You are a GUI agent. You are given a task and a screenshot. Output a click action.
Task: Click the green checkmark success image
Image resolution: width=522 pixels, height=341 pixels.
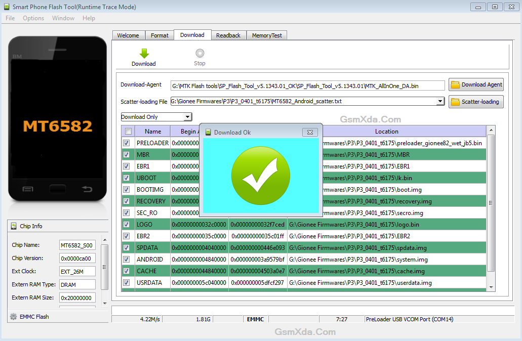[x=261, y=176]
